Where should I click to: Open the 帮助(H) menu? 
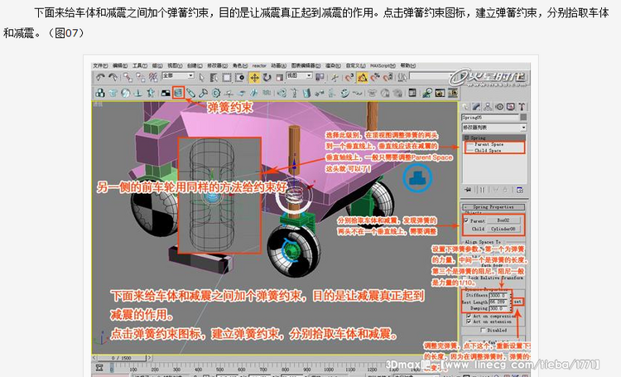point(408,65)
